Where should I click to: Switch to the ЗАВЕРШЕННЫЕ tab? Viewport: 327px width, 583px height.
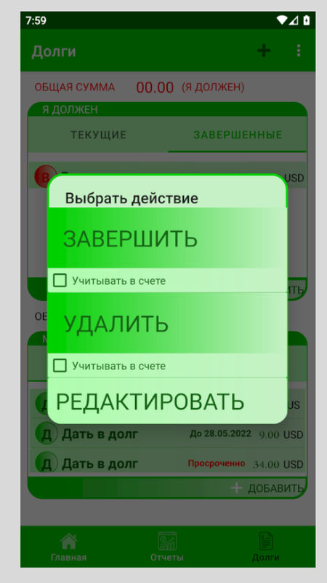[238, 135]
